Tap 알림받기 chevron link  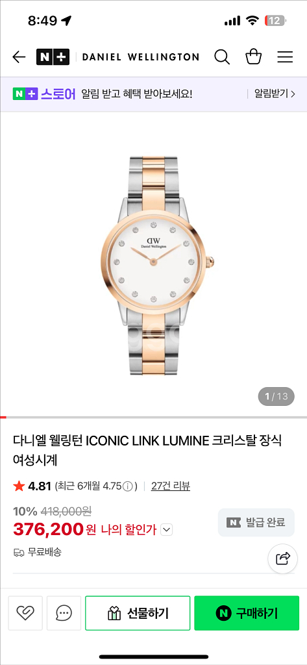pos(275,94)
